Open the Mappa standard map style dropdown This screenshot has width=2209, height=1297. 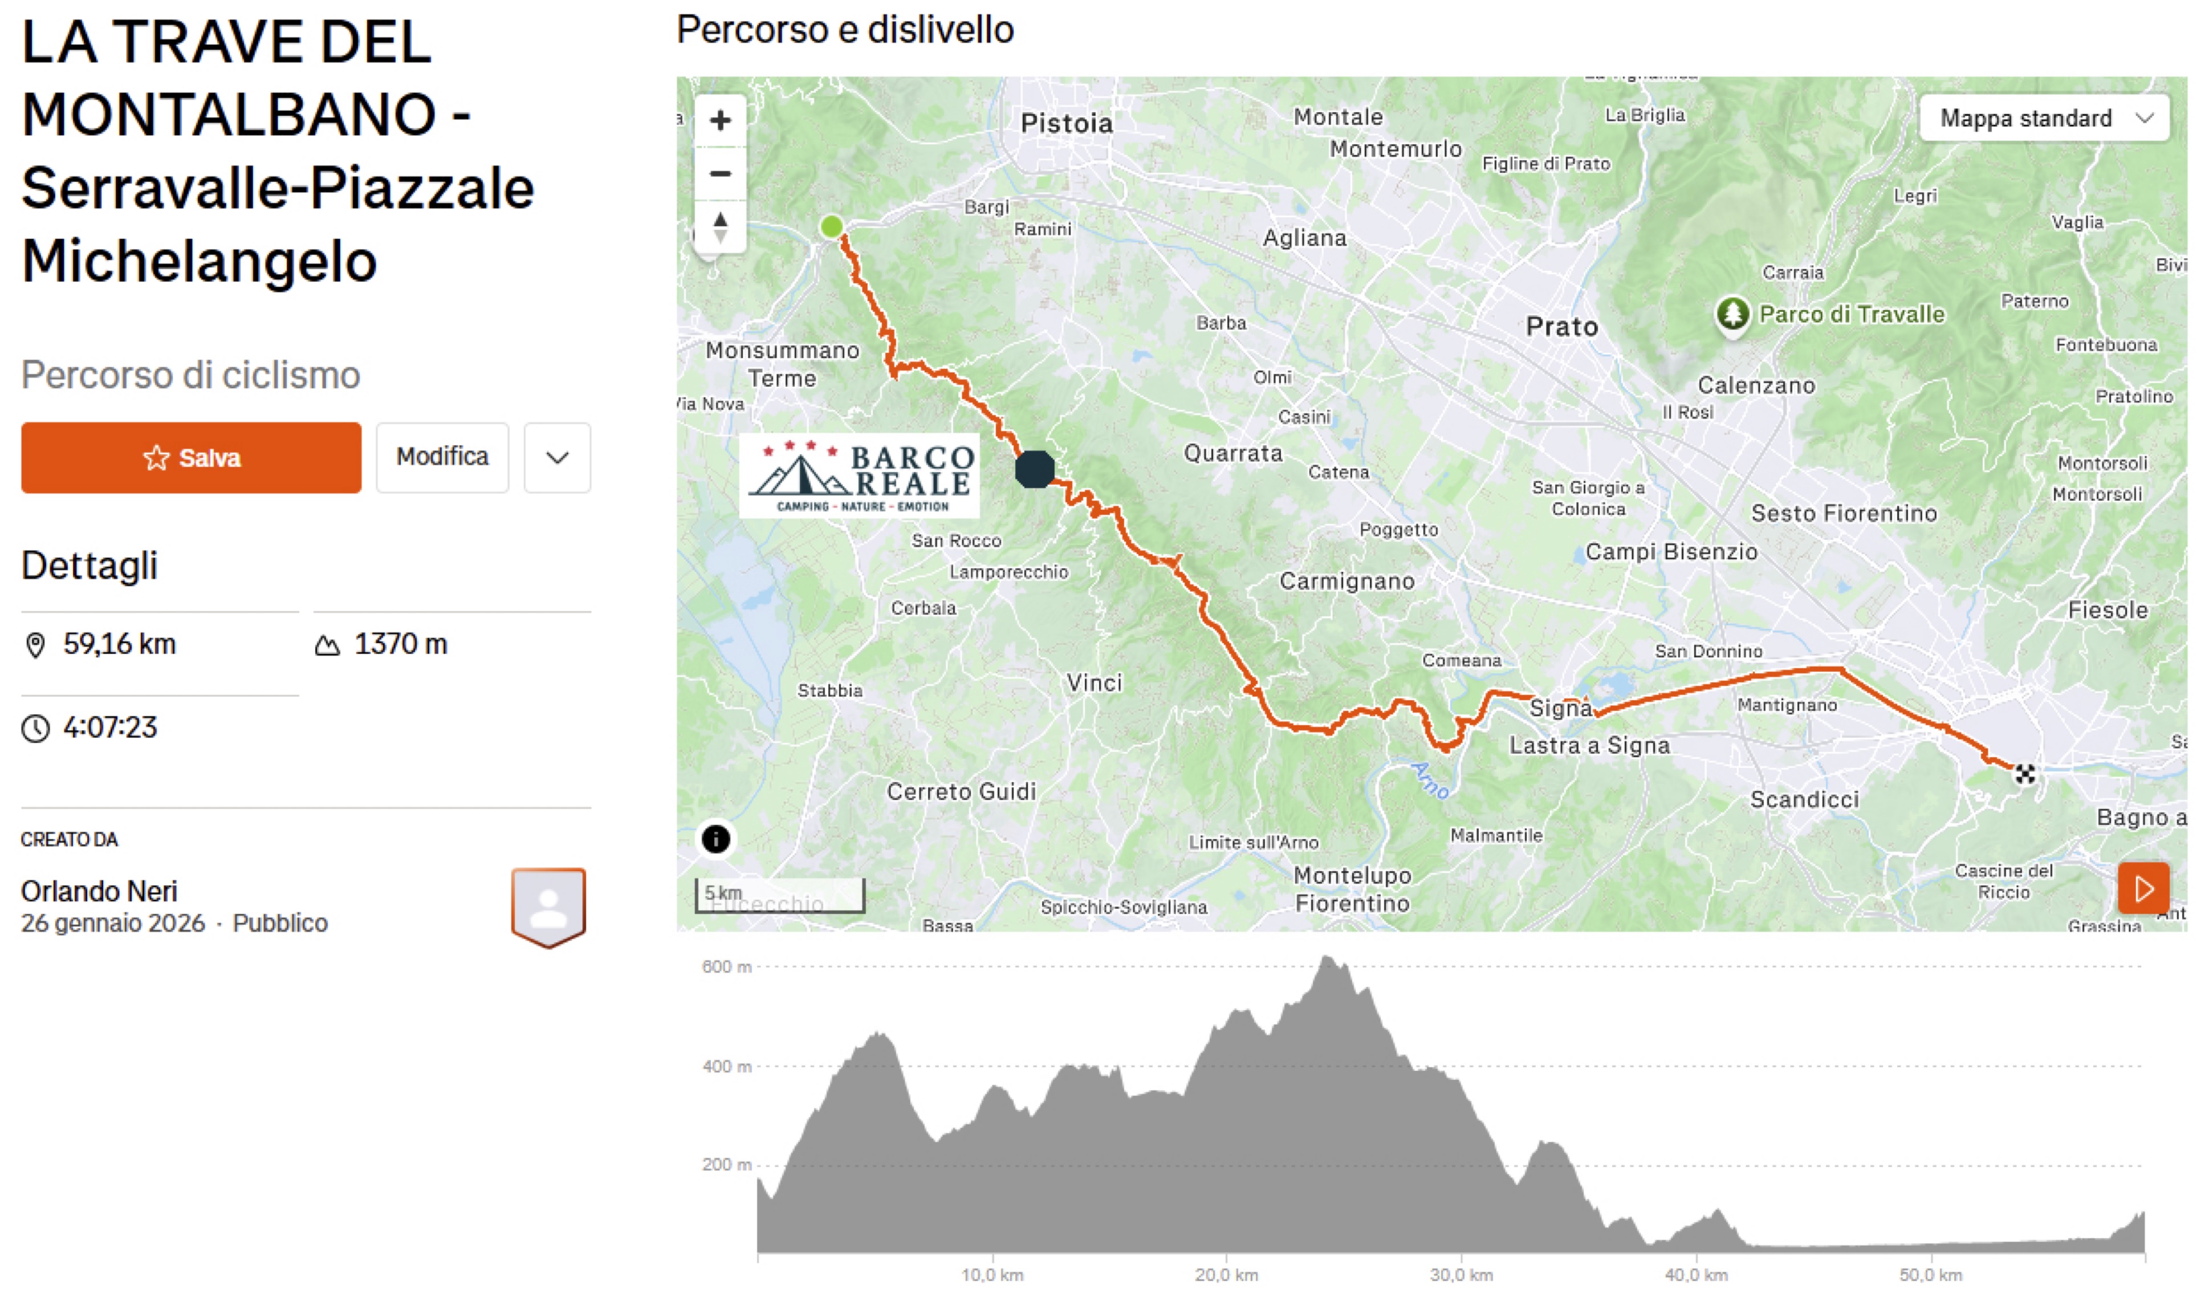[x=2044, y=119]
